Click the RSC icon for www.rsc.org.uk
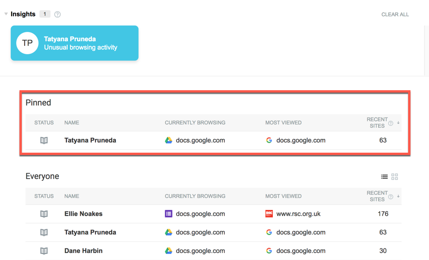The image size is (429, 260). point(269,214)
